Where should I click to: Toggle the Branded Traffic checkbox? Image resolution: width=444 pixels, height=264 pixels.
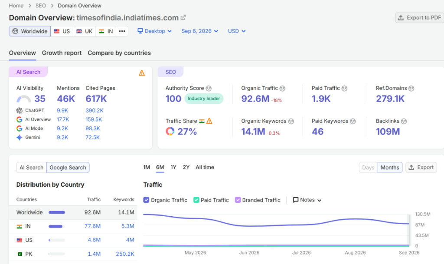[238, 200]
